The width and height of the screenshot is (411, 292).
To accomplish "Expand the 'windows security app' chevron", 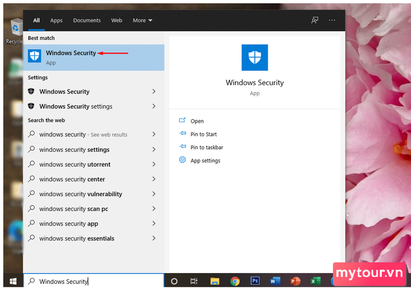I will click(x=154, y=223).
